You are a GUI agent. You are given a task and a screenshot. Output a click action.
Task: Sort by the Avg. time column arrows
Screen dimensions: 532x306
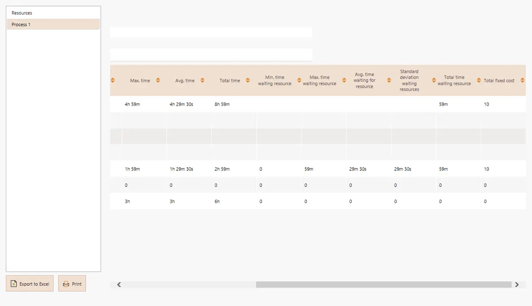point(203,80)
